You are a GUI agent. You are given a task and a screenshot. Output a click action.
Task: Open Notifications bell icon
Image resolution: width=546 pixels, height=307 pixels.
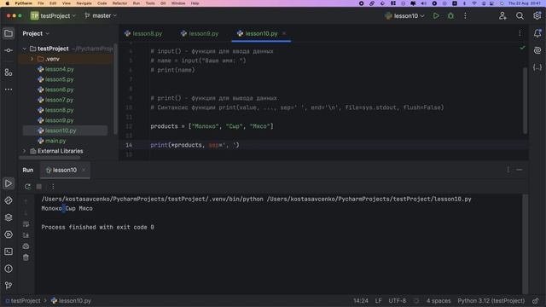pos(537,33)
